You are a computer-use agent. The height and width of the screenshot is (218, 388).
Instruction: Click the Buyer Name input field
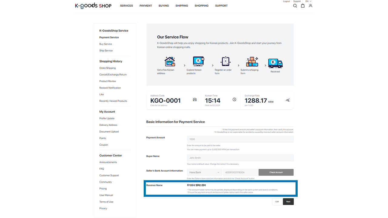coord(240,158)
